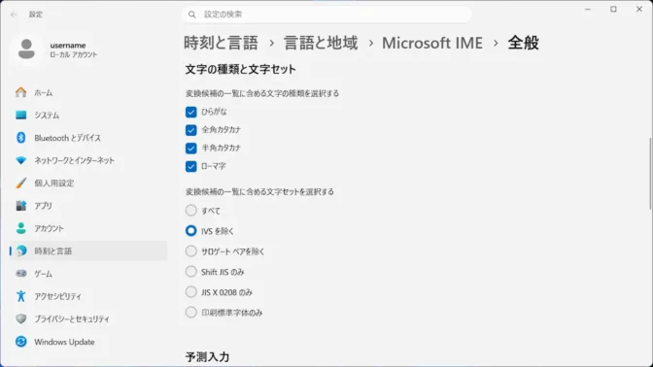This screenshot has height=367, width=653.
Task: Close the Settings window
Action: (x=639, y=9)
